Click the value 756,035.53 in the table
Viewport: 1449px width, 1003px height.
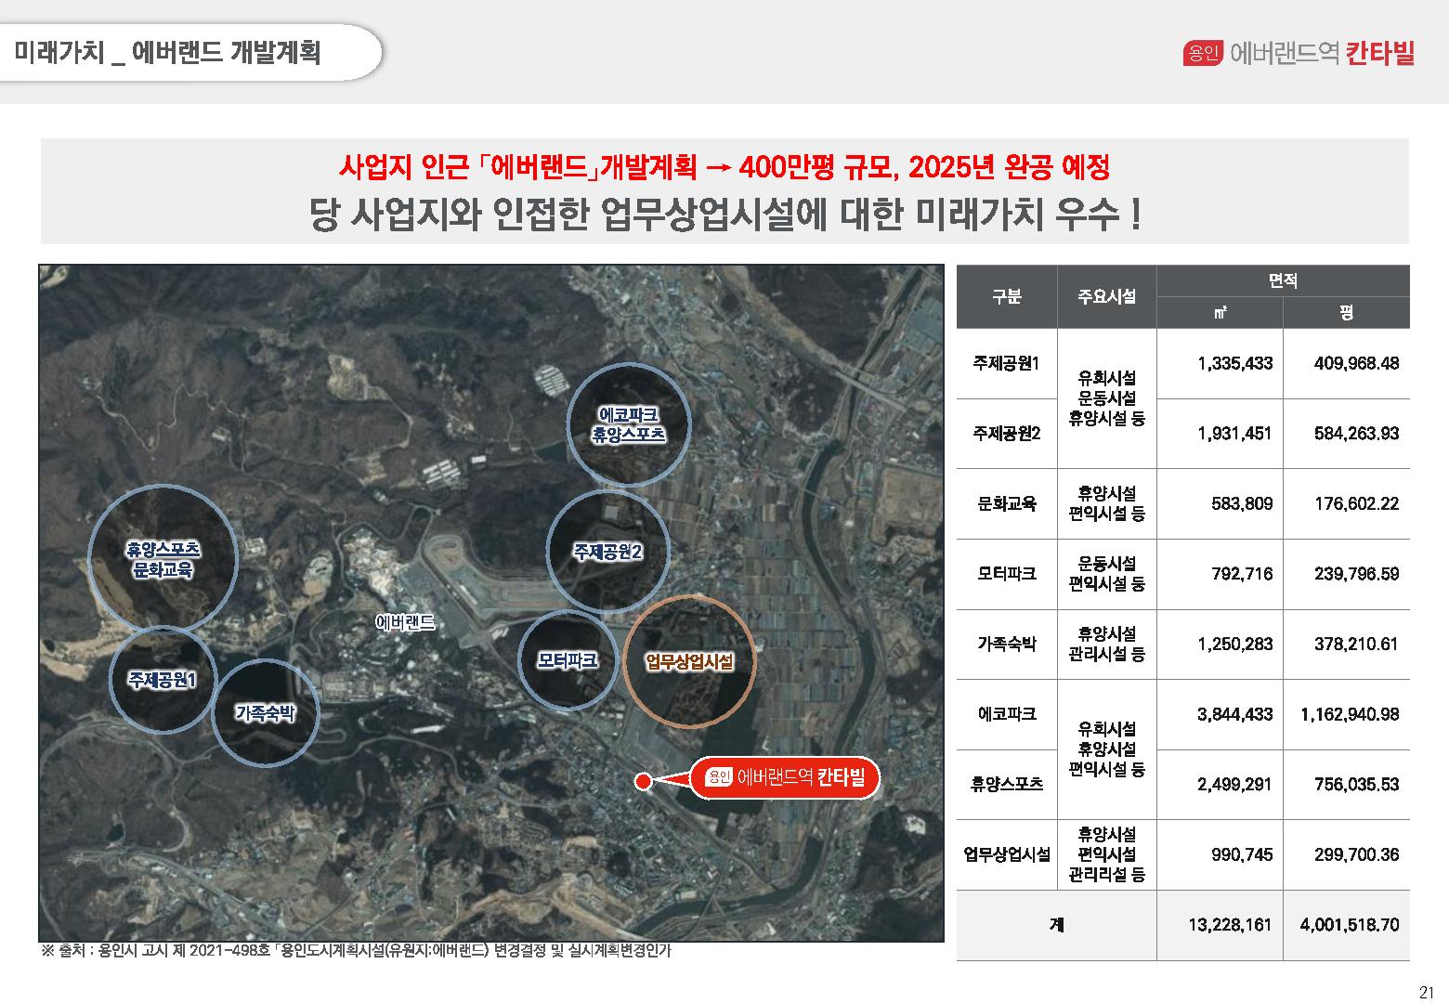tap(1357, 784)
